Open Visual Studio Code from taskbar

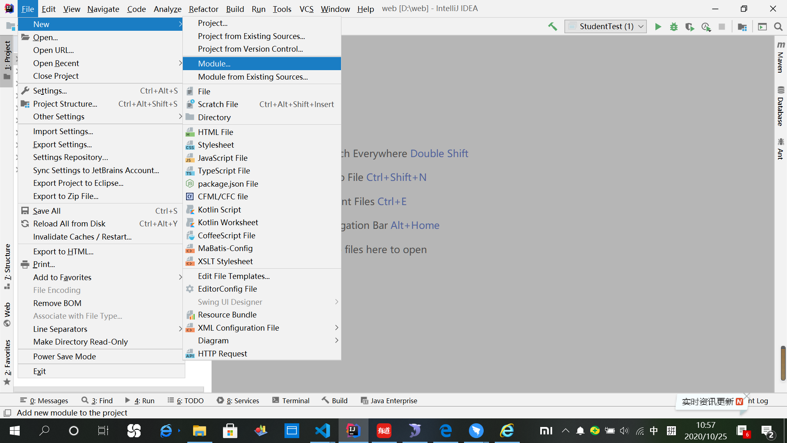click(x=323, y=431)
